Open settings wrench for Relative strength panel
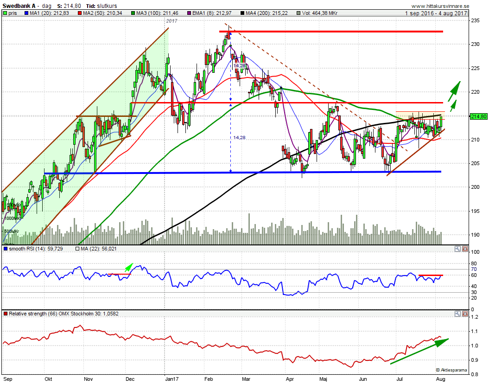The image size is (489, 385). pos(457,314)
